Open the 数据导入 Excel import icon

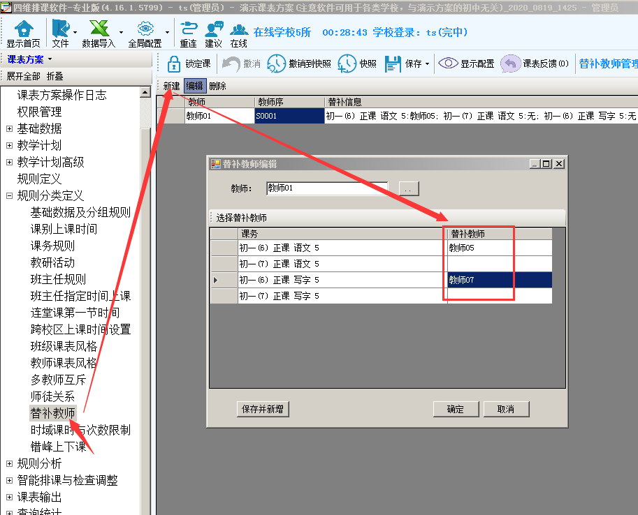point(99,29)
